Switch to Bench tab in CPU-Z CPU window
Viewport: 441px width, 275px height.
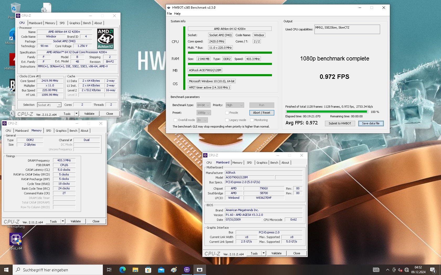[87, 23]
